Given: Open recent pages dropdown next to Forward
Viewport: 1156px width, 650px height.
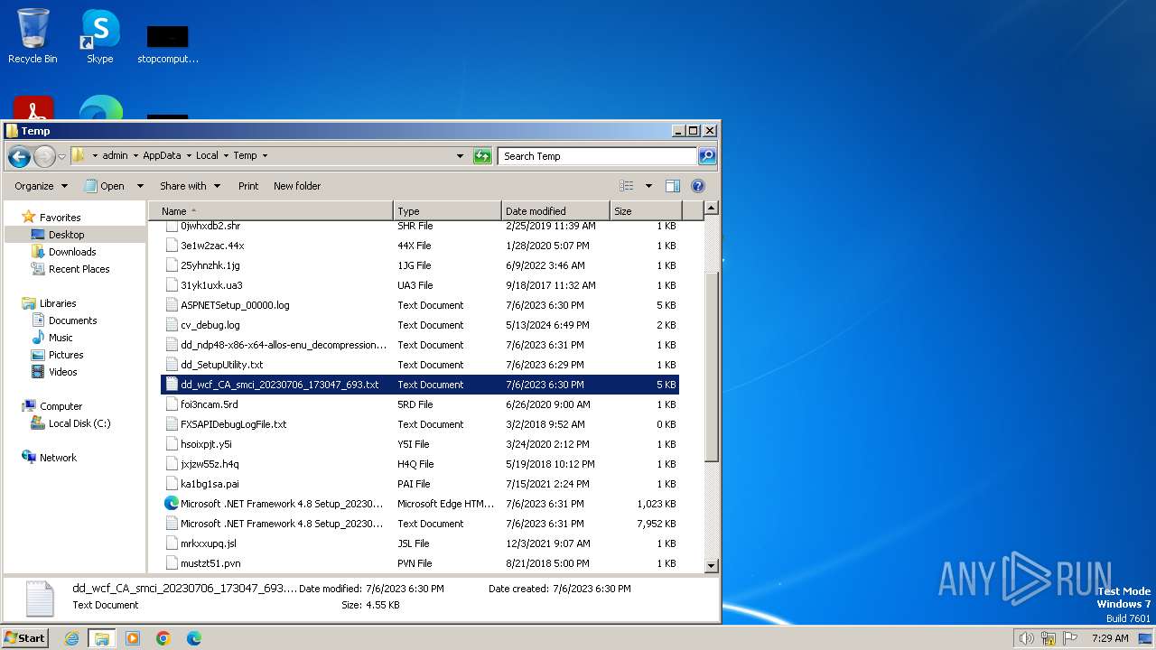Looking at the screenshot, I should pos(62,156).
